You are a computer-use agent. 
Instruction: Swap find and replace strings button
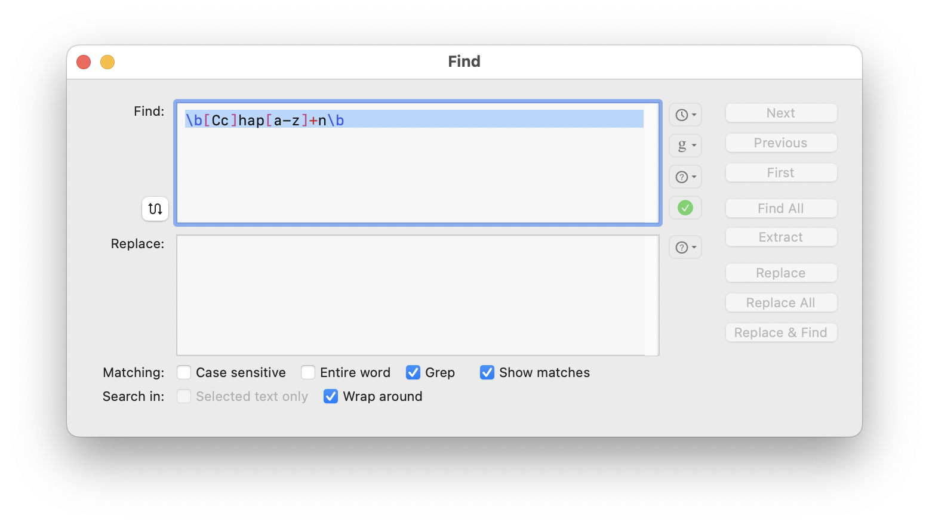click(155, 209)
